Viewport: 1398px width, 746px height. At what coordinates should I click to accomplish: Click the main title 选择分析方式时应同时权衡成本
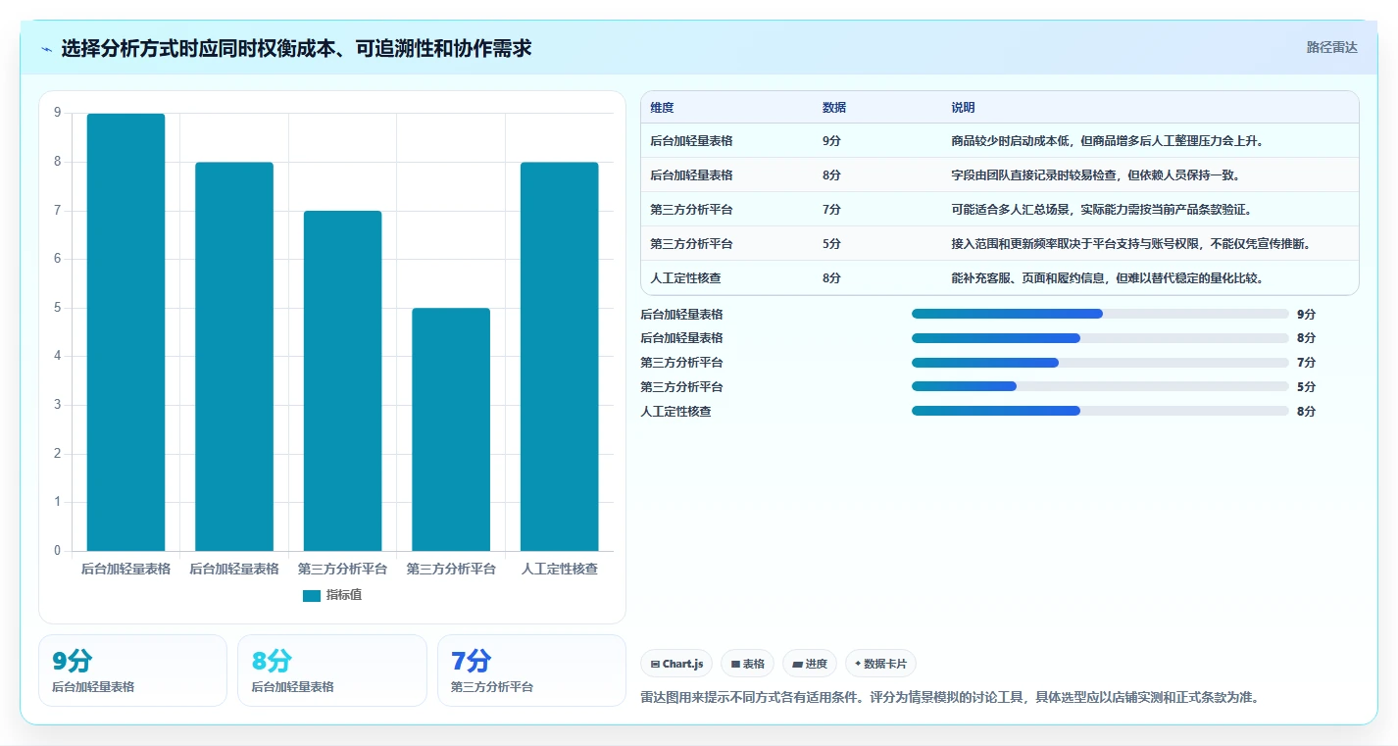[296, 48]
